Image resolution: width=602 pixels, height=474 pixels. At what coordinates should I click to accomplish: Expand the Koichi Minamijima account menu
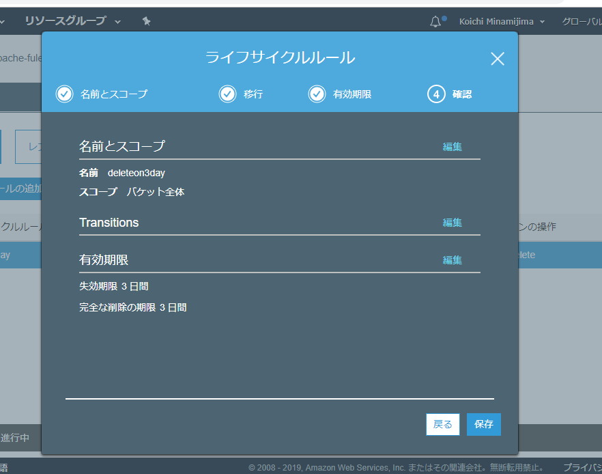coord(502,22)
